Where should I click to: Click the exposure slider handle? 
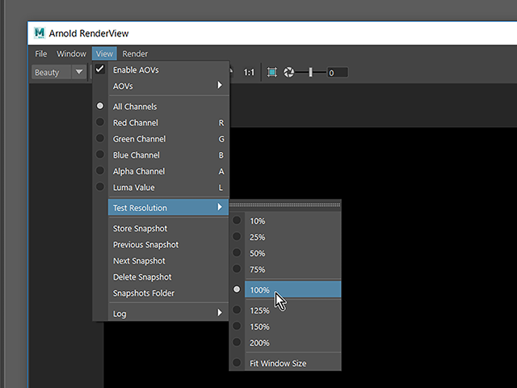pos(310,72)
